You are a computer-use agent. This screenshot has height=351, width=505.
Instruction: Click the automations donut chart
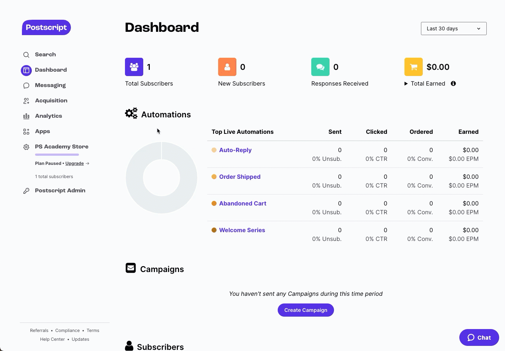162,178
